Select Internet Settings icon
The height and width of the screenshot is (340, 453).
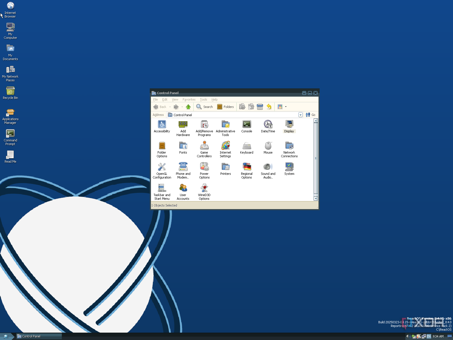[225, 149]
